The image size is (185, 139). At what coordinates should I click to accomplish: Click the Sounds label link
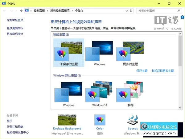coord(133,129)
